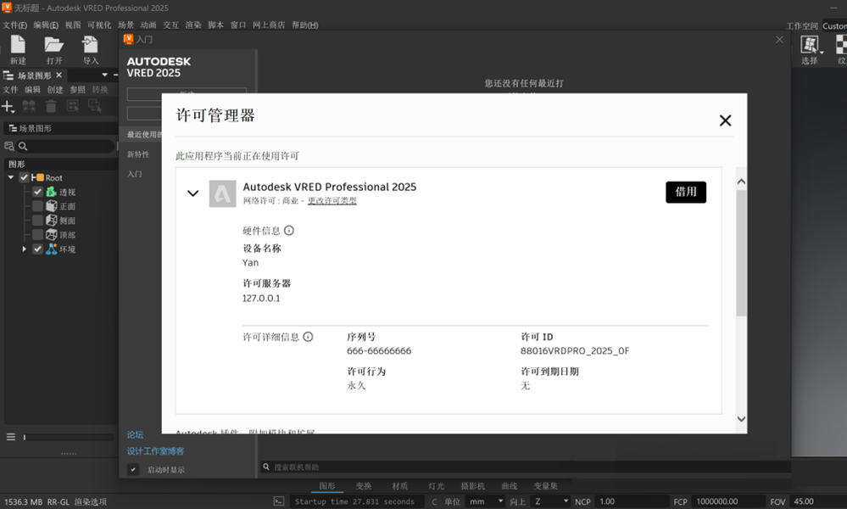The height and width of the screenshot is (509, 847).
Task: Click the filter options icon beside search
Action: tap(9, 146)
